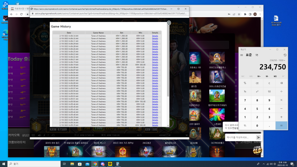Viewport: 297px width, 167px height.
Task: Click digit 0 on the Calculator
Action: tap(257, 125)
